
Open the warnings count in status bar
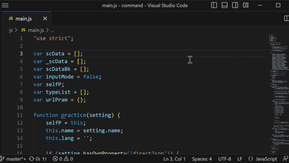(69, 159)
